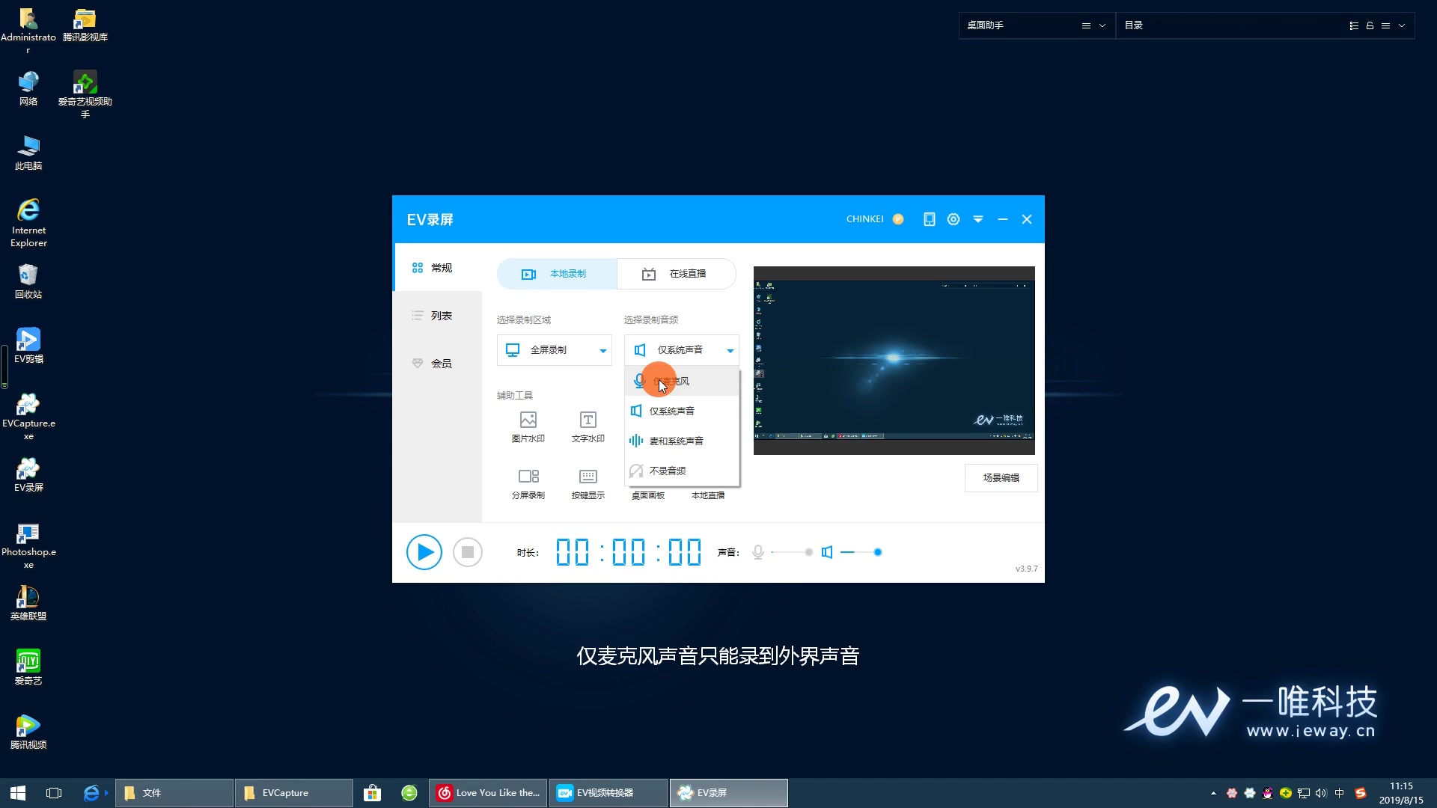This screenshot has height=808, width=1437.
Task: Open the image watermark tool
Action: pyautogui.click(x=528, y=426)
